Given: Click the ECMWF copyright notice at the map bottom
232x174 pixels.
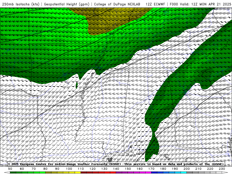Looking at the screenshot, I should coord(116,164).
